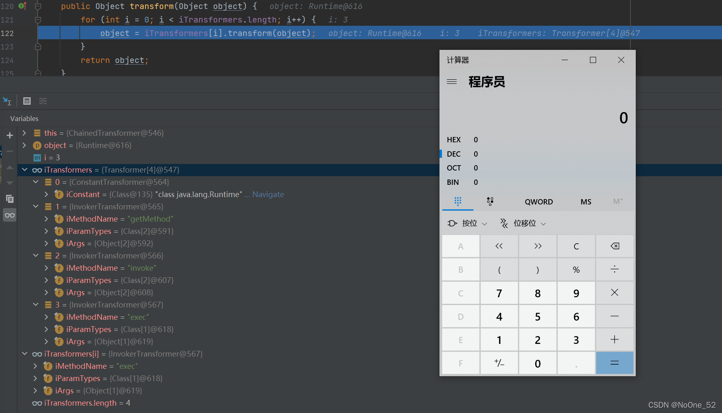Click the right shift >> key
This screenshot has height=413, width=722.
538,246
